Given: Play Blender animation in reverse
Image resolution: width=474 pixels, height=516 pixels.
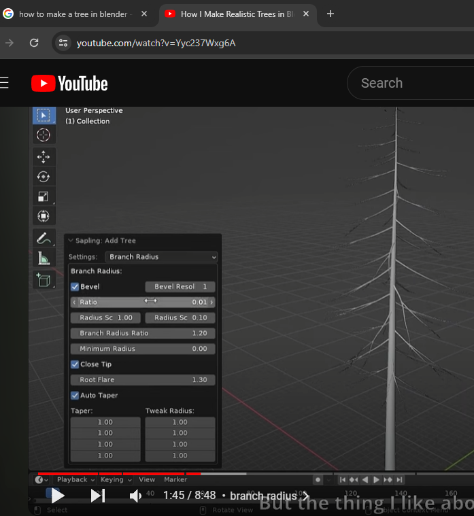Looking at the screenshot, I should (365, 480).
